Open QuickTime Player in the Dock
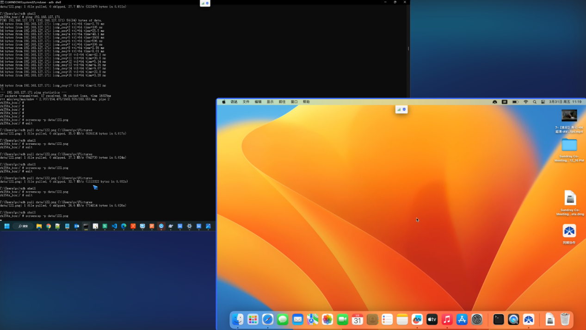Image resolution: width=586 pixels, height=330 pixels. pos(513,319)
